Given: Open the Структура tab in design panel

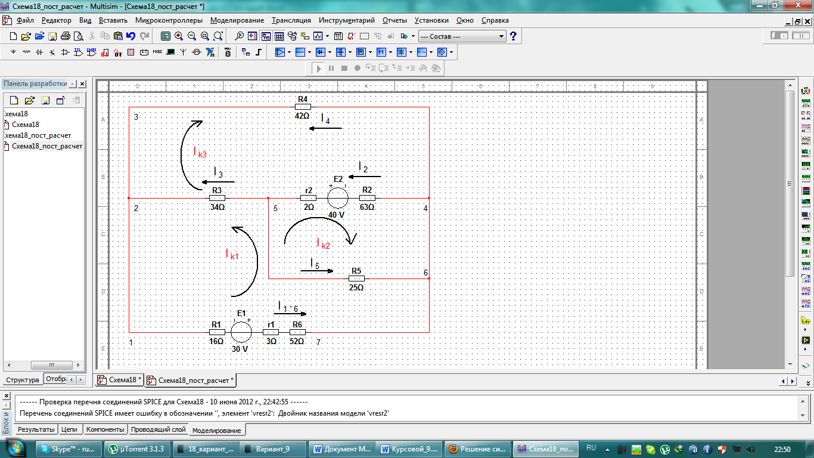Looking at the screenshot, I should tap(23, 380).
